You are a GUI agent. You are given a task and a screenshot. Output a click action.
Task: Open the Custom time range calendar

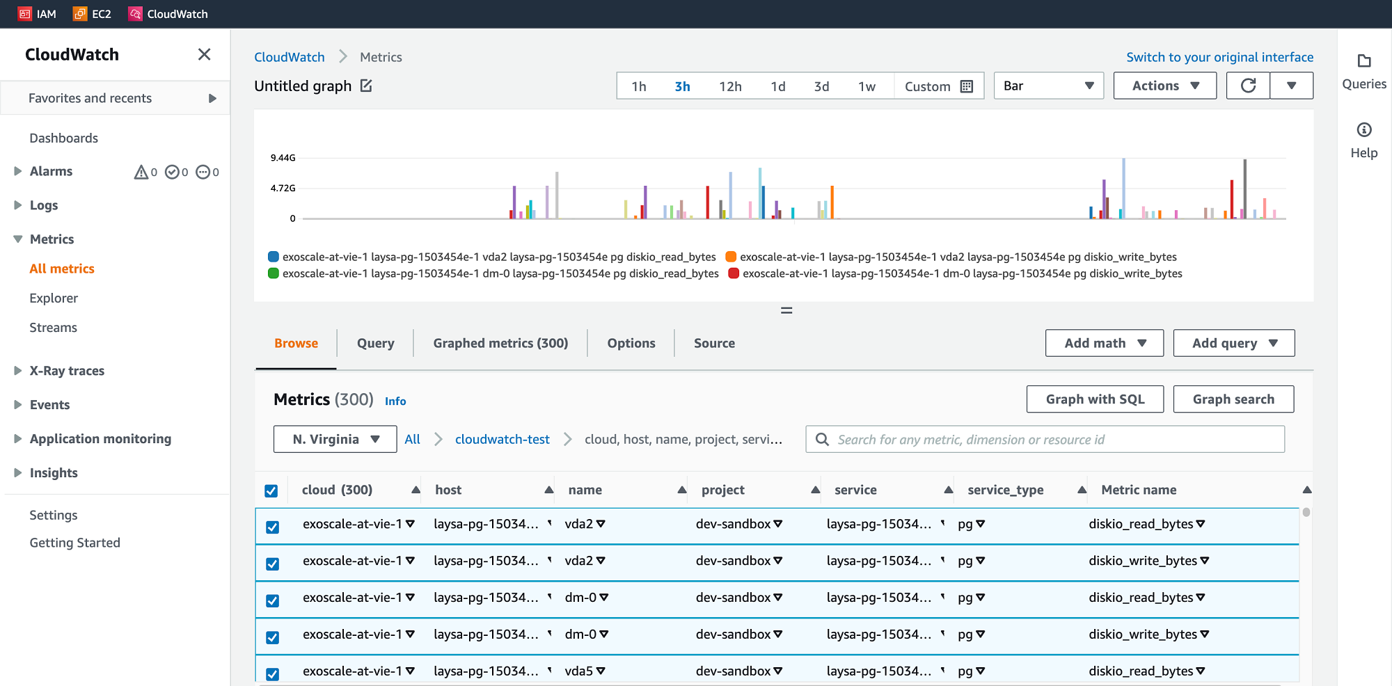966,86
